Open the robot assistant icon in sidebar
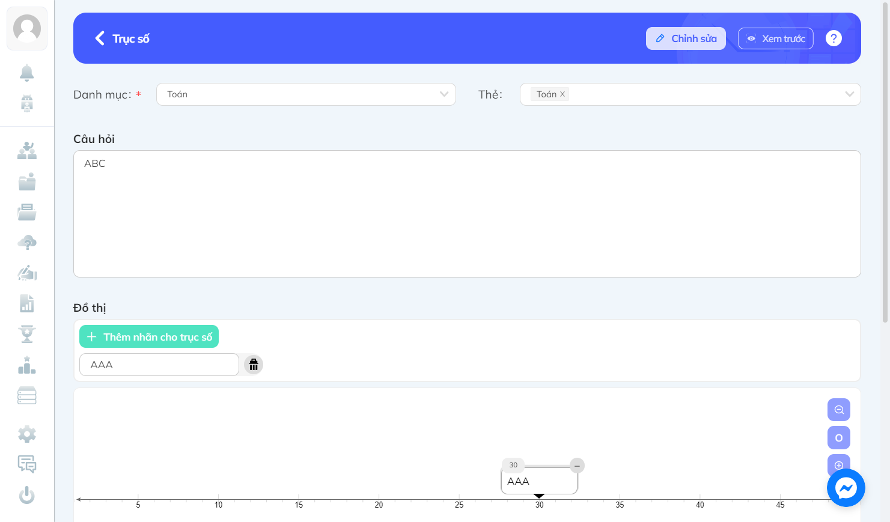Viewport: 890px width, 522px height. pos(27,103)
